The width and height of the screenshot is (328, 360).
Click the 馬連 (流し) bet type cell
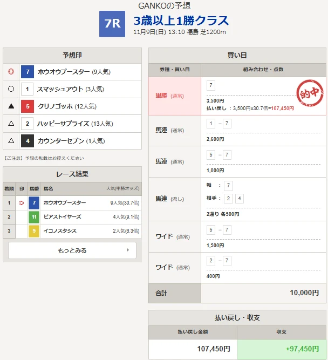tap(175, 199)
